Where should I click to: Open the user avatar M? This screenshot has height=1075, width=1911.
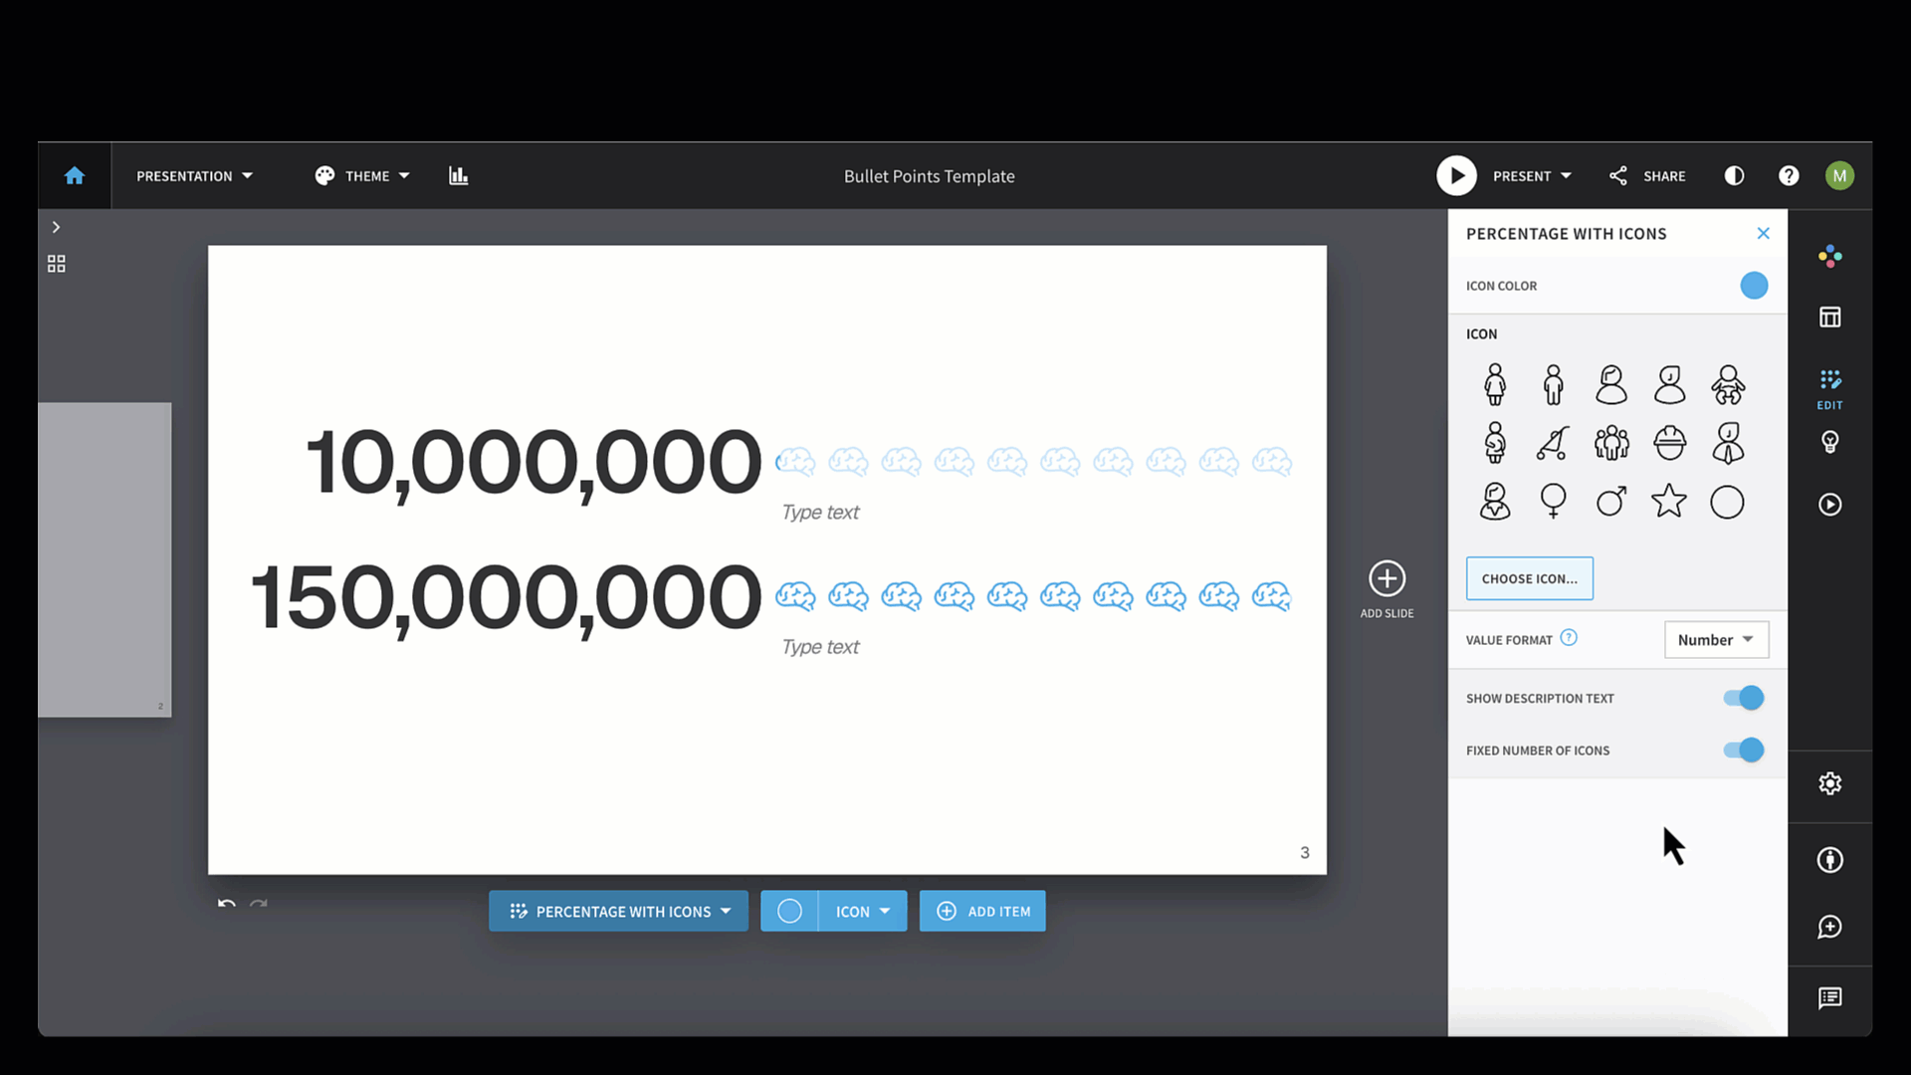[x=1839, y=176]
